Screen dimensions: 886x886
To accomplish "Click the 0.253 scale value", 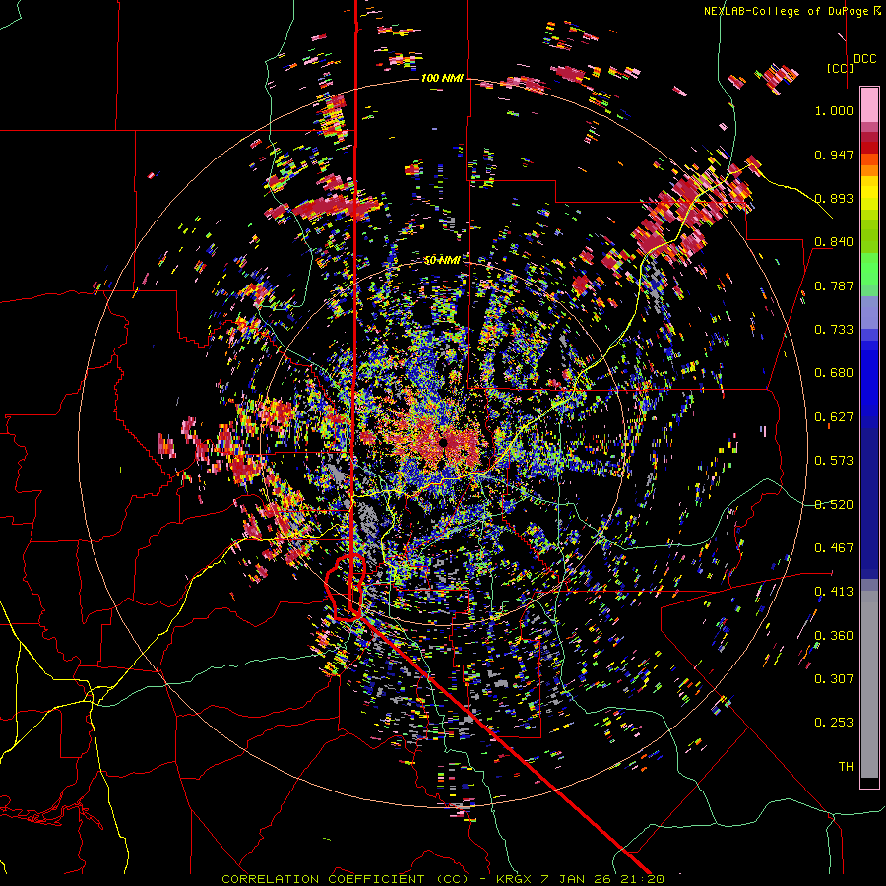I will pyautogui.click(x=834, y=723).
